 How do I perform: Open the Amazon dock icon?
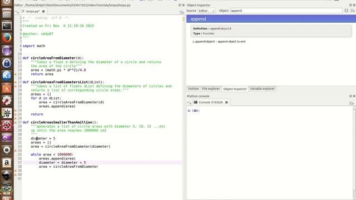(x=7, y=163)
